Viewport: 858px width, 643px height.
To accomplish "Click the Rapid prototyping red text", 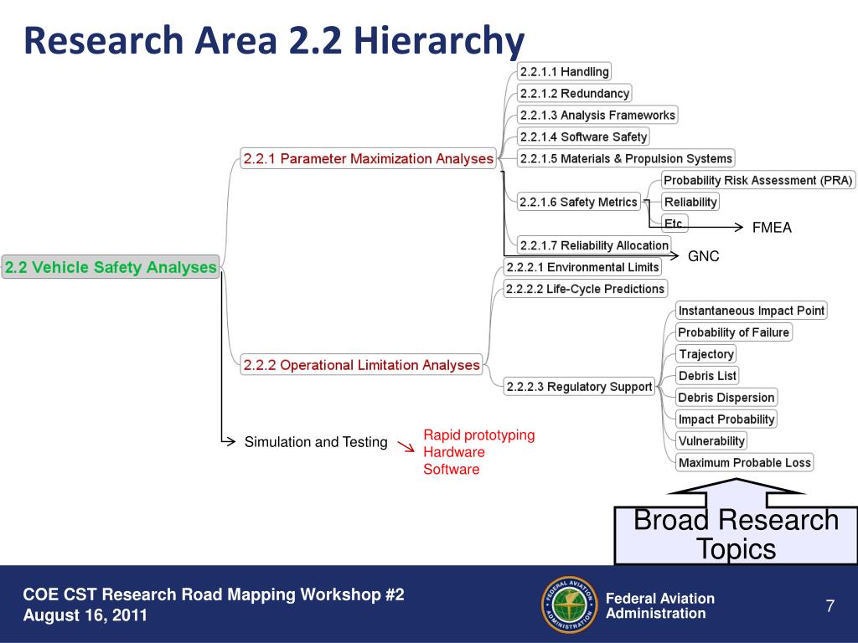I will click(x=478, y=435).
